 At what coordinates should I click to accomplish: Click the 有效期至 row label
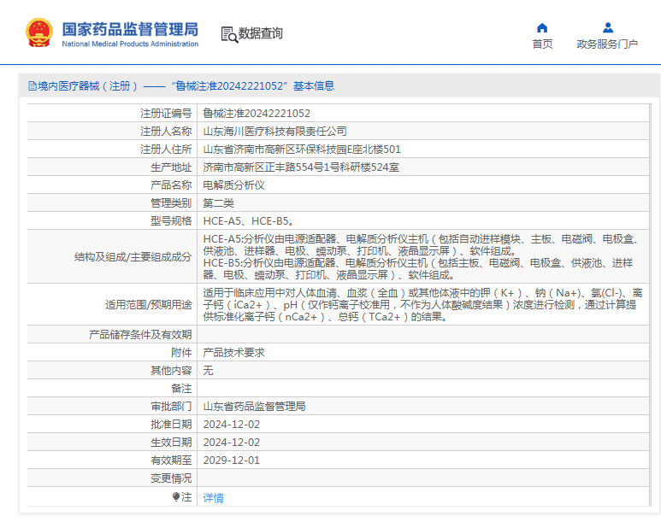coord(171,460)
